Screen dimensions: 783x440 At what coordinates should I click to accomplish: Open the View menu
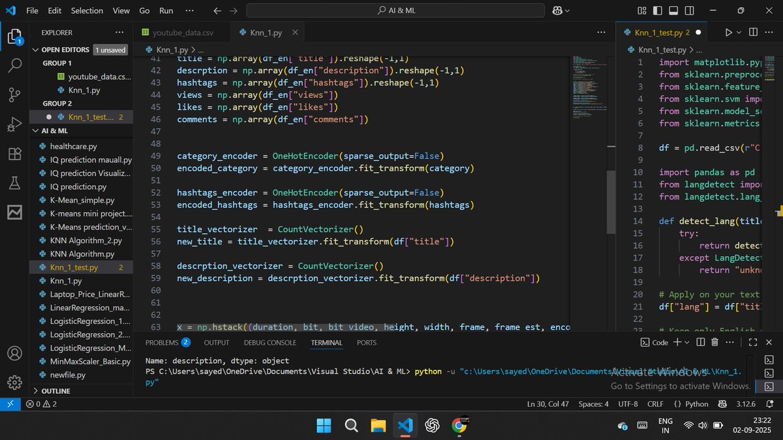tap(121, 11)
